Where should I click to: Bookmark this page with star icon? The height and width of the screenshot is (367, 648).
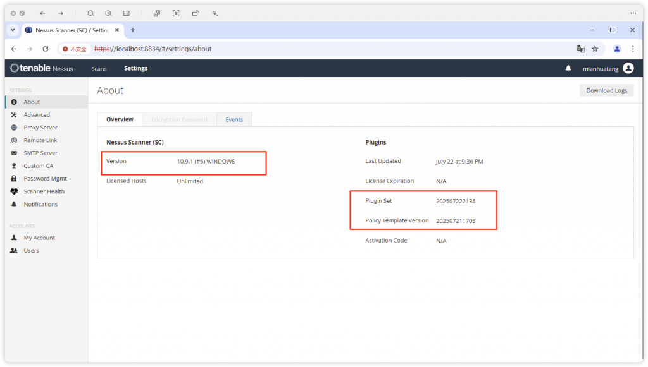[x=595, y=49]
